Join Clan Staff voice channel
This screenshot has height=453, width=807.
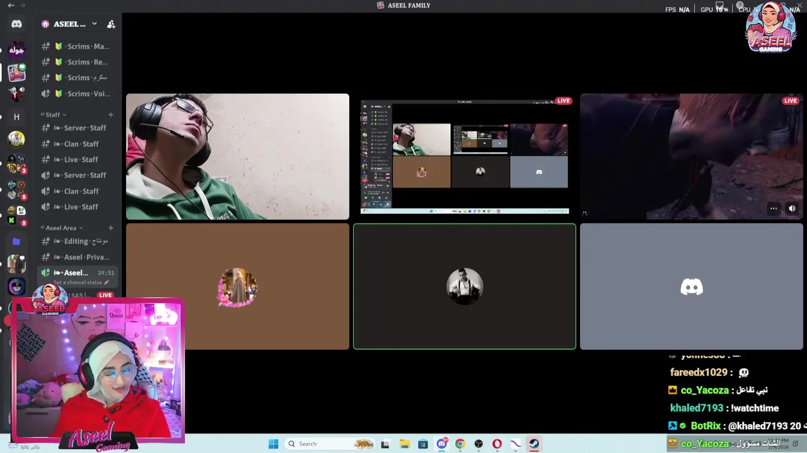(78, 191)
